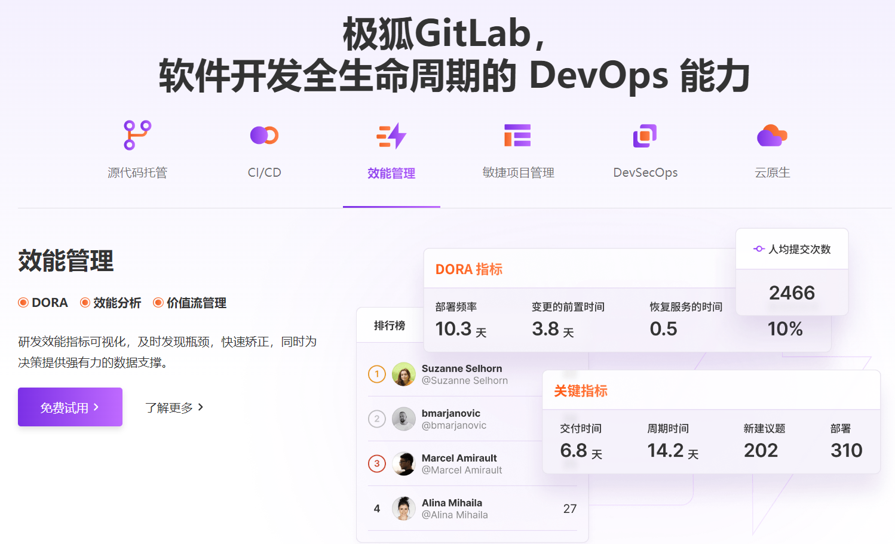The height and width of the screenshot is (544, 895).
Task: Click Marcel Amirault's avatar
Action: point(403,464)
